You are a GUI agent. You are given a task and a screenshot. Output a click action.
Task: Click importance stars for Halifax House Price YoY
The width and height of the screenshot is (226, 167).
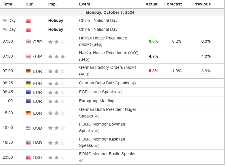pos(57,56)
